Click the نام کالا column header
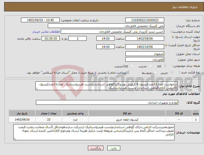 127,113
